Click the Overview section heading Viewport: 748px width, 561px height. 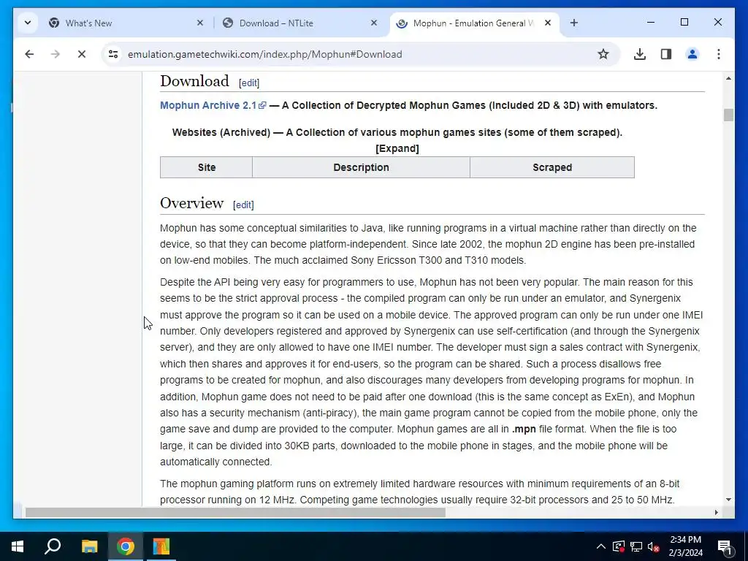click(x=192, y=203)
